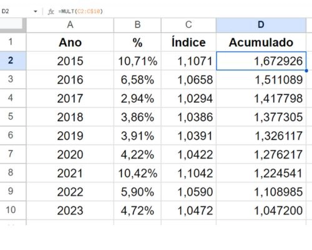Select row 6 header
This screenshot has width=312, height=250.
pos(13,136)
